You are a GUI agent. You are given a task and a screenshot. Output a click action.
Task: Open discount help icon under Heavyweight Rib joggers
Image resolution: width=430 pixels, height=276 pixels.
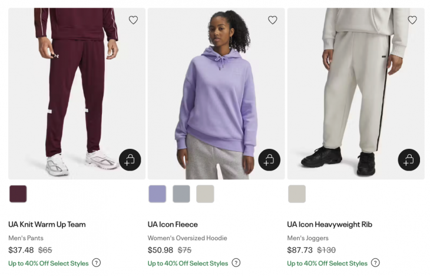(x=375, y=263)
